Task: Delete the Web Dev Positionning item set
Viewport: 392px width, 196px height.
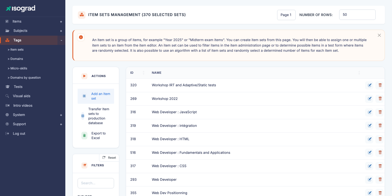Action: [380, 193]
